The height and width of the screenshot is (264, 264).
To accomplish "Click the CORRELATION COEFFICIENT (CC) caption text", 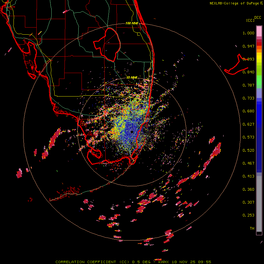I will click(93, 262).
